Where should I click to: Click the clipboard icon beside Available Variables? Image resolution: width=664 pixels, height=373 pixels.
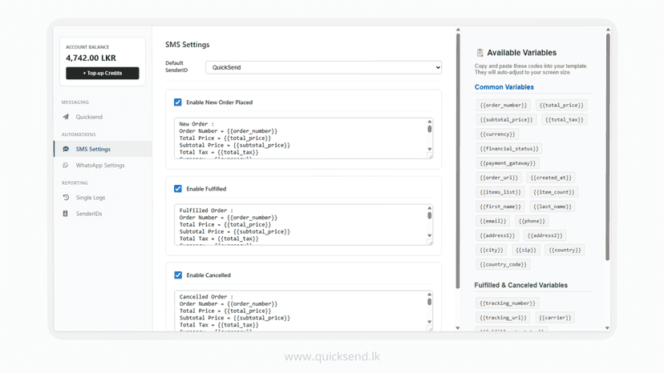[480, 53]
